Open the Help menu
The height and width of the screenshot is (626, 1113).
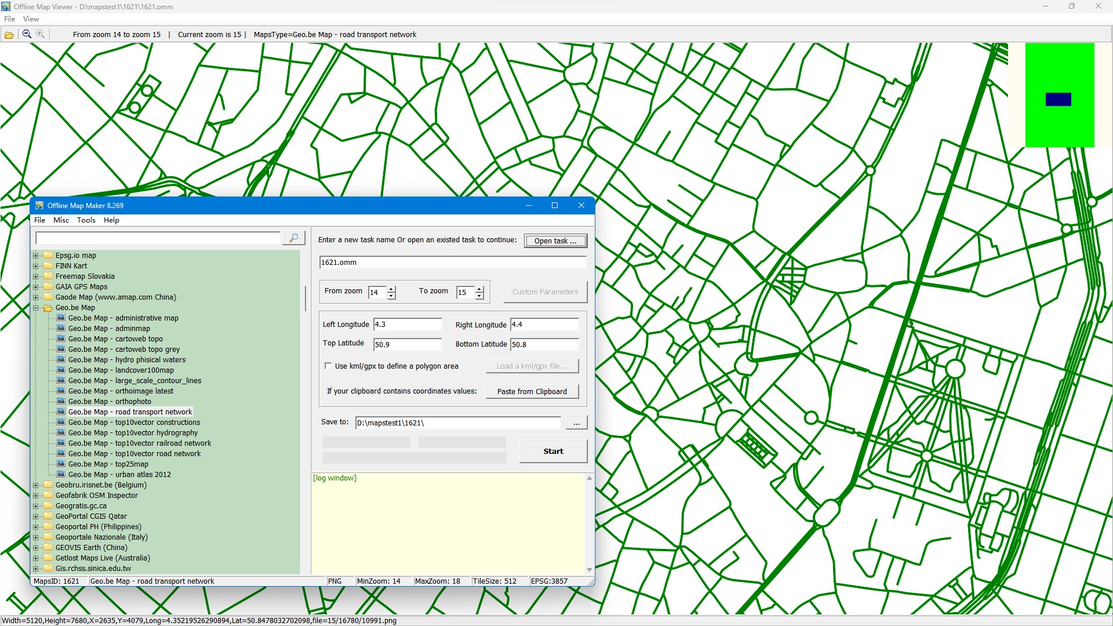[x=111, y=220]
